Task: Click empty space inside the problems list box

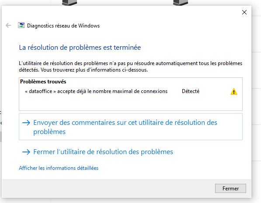Action: [x=131, y=103]
